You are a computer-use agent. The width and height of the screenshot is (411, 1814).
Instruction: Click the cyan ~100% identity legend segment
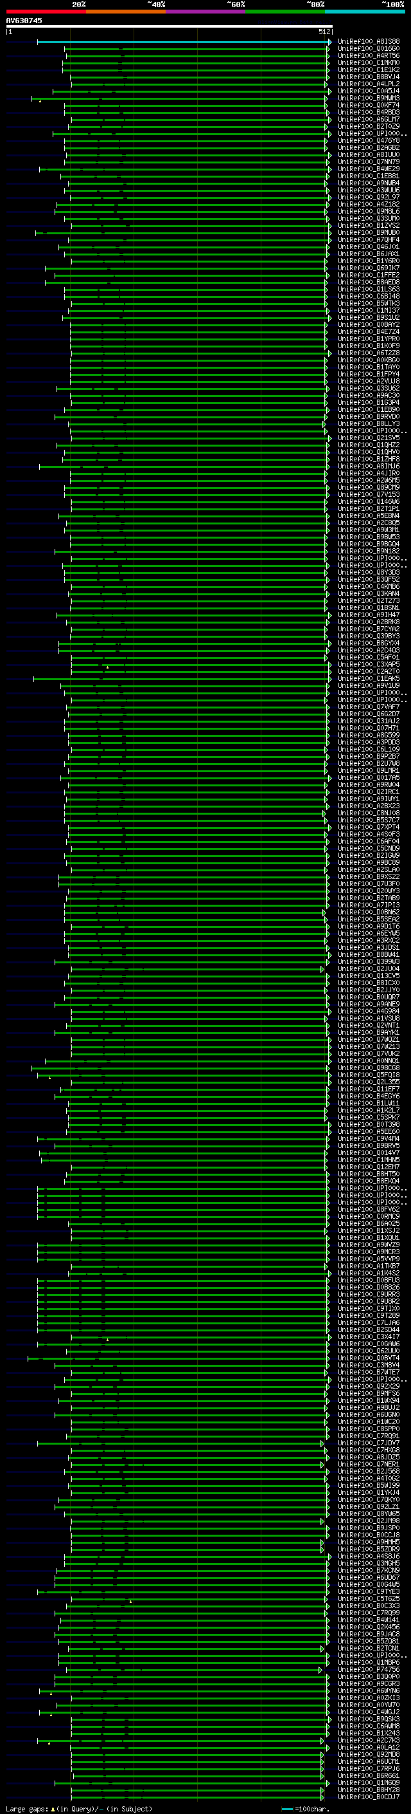pos(365,12)
